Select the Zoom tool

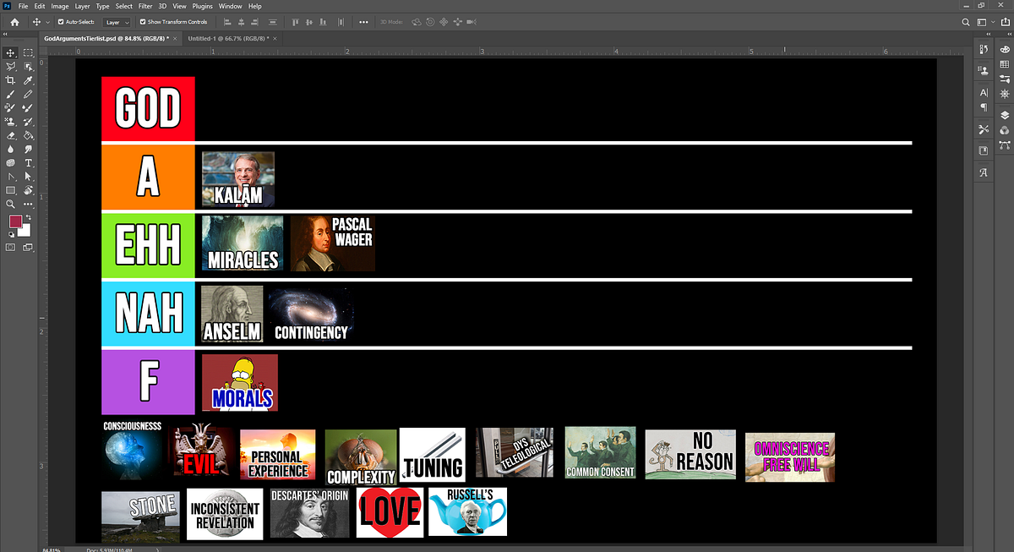[x=10, y=203]
